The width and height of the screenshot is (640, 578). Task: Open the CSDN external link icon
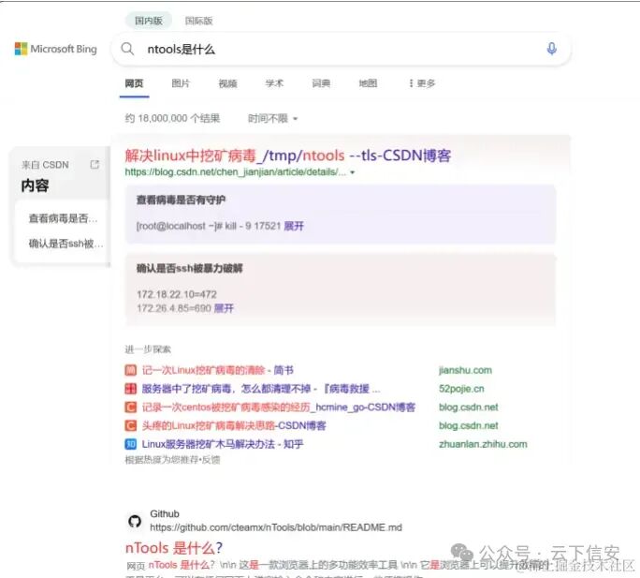95,164
